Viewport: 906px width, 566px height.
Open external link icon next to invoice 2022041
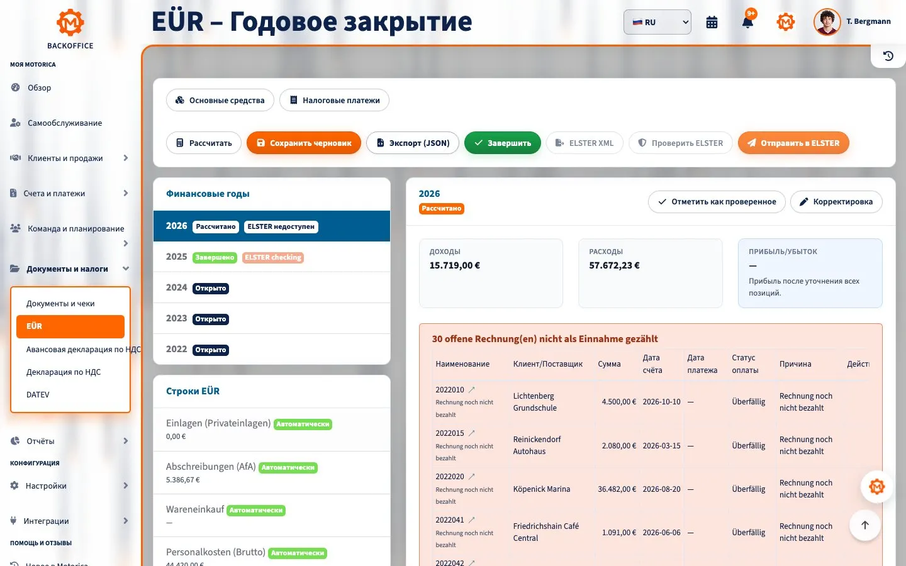(472, 520)
